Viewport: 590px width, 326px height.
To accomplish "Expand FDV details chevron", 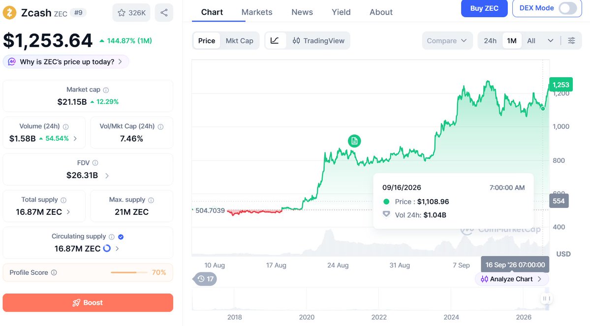I will click(x=107, y=176).
